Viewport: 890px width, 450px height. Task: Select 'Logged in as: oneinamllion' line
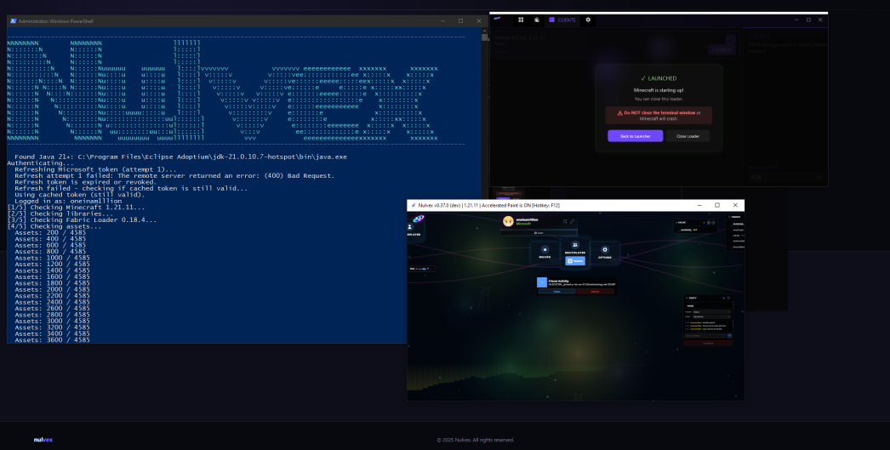pos(68,201)
